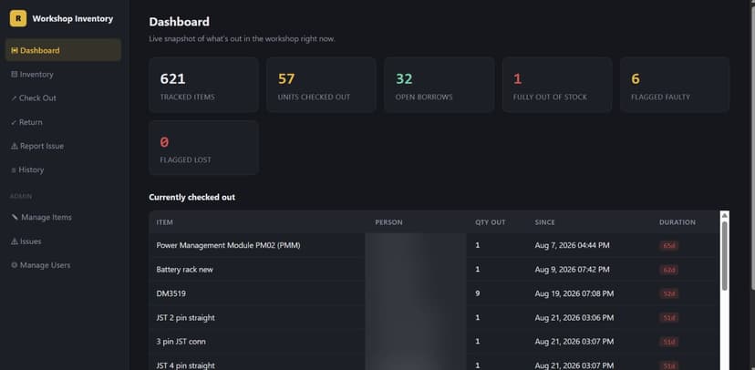
Task: Click the Issues warning icon
Action: [x=15, y=242]
